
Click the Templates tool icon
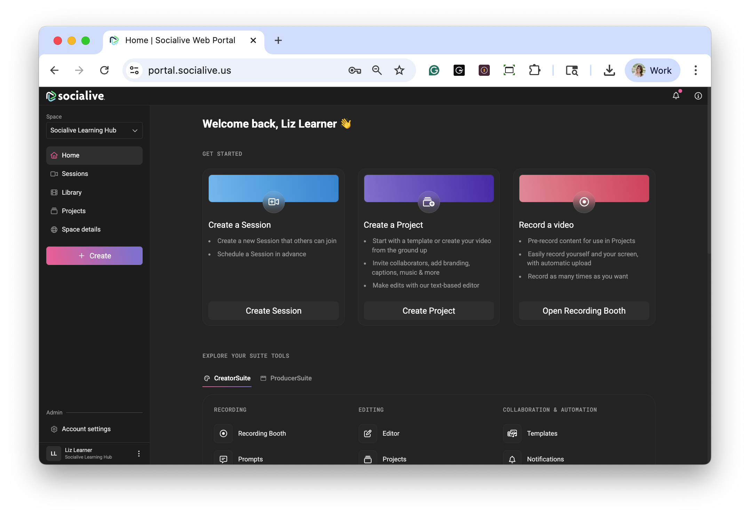point(512,433)
